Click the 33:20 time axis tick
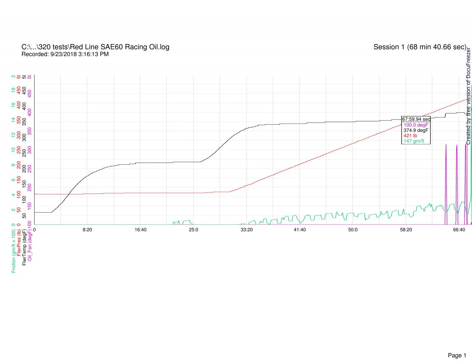Viewport: 472px width, 364px height. click(x=247, y=229)
